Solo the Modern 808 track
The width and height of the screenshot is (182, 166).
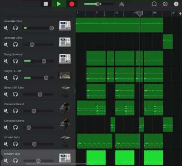(15, 161)
